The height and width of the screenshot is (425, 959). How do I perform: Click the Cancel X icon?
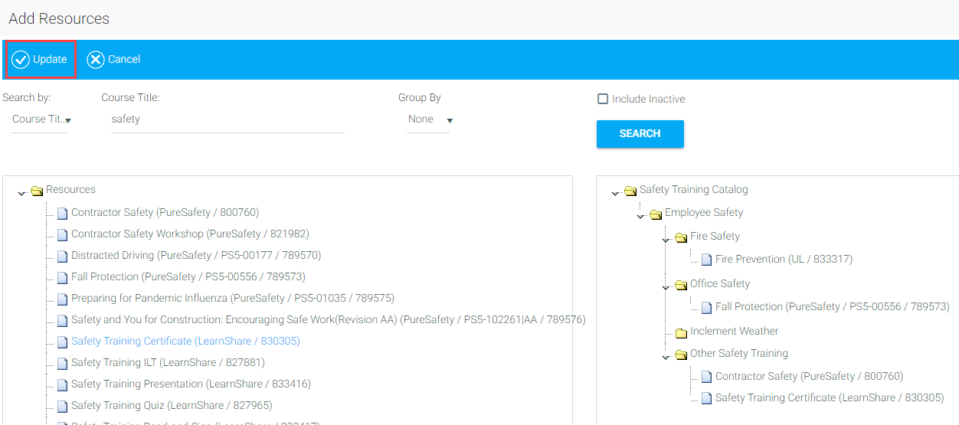96,60
